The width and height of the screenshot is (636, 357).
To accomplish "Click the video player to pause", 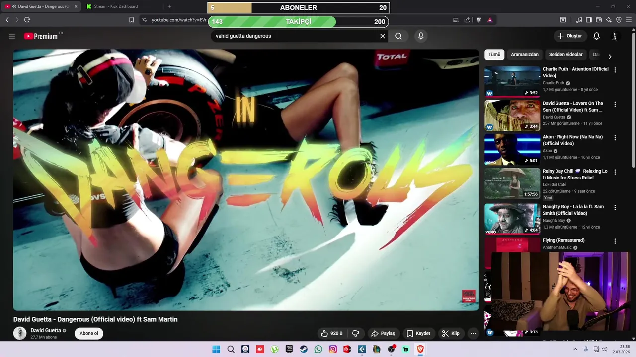I will pyautogui.click(x=246, y=179).
